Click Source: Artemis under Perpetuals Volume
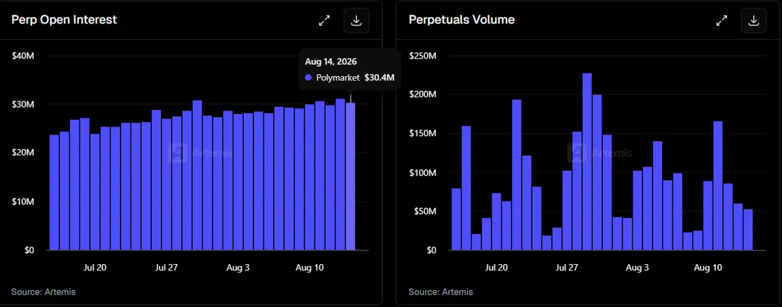 441,292
